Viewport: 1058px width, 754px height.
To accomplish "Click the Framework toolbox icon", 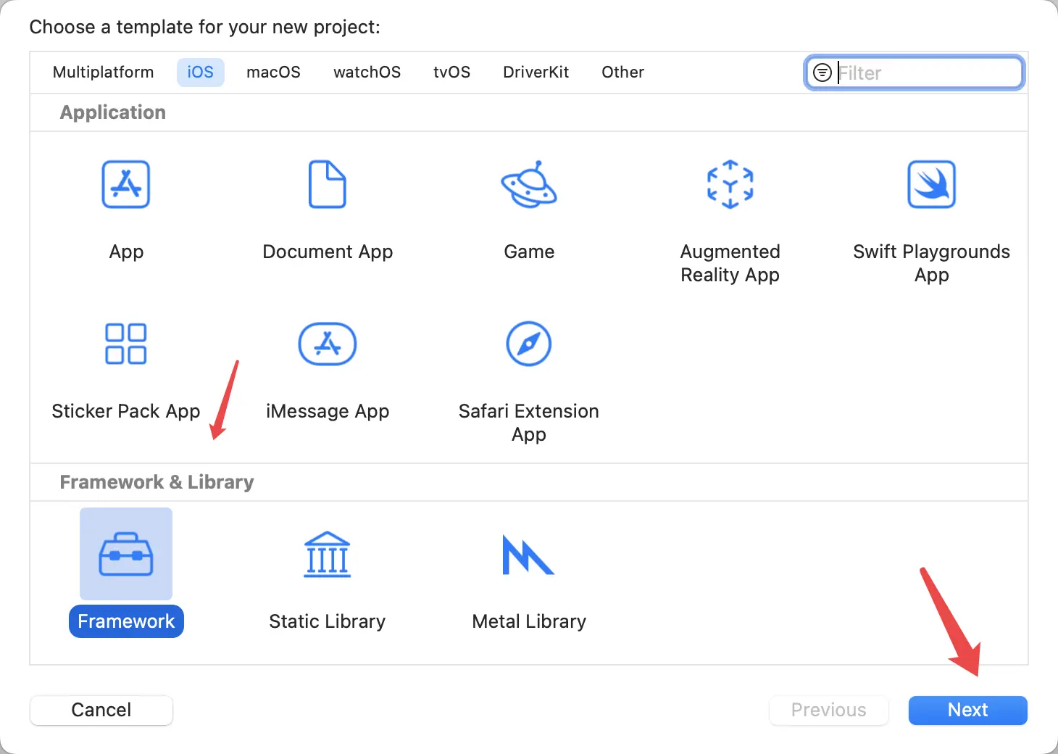I will point(126,555).
